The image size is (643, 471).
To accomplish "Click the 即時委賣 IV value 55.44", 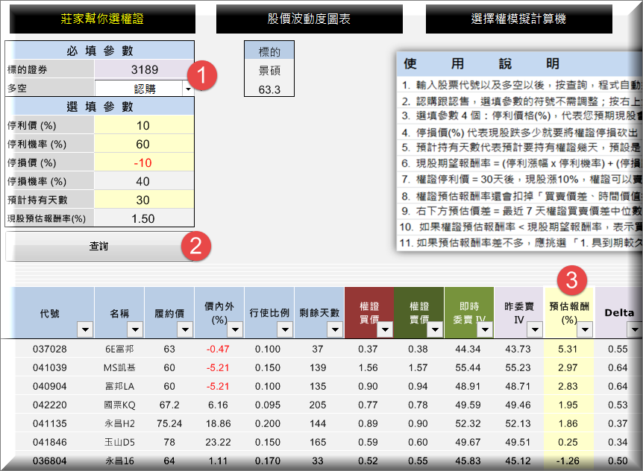I will tap(468, 368).
